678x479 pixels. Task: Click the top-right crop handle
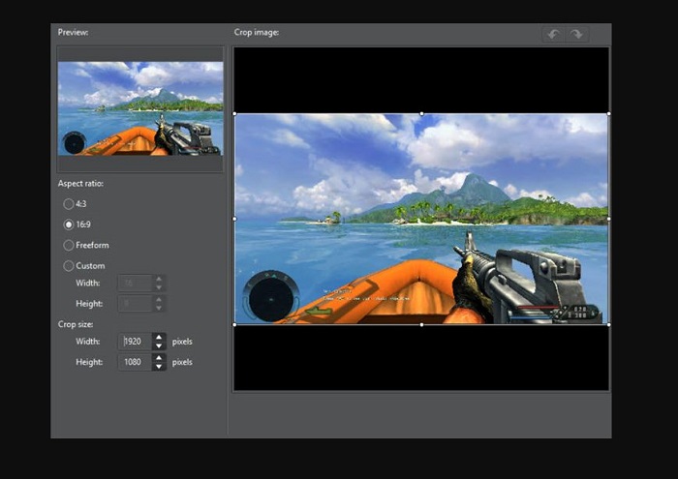point(609,113)
